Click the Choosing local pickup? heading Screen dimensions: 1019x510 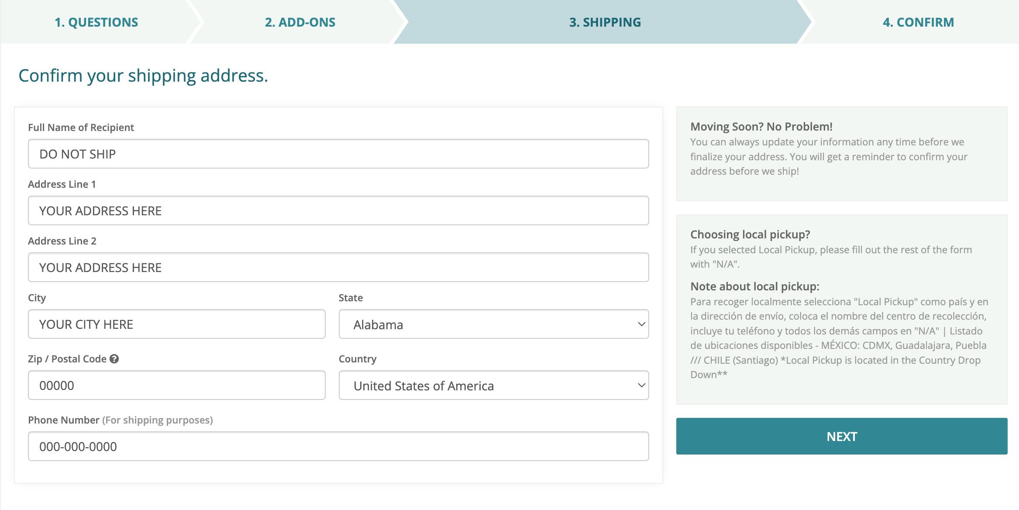(750, 234)
